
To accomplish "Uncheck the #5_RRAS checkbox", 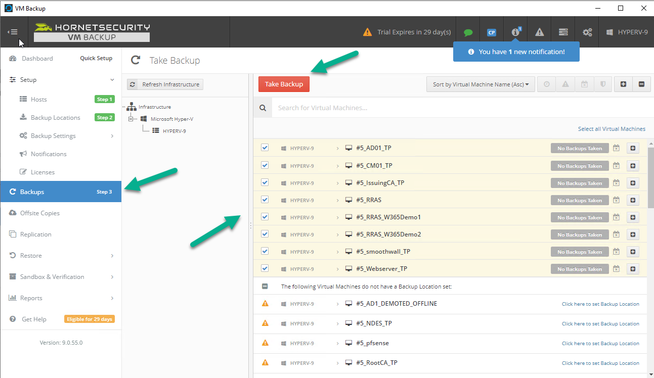I will (x=265, y=200).
